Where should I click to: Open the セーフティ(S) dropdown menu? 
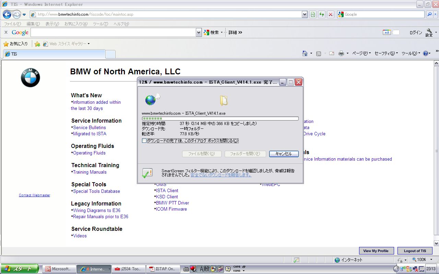tap(386, 53)
